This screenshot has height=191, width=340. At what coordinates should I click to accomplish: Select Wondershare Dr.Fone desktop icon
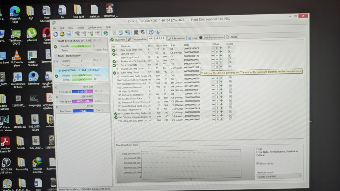pos(18,80)
